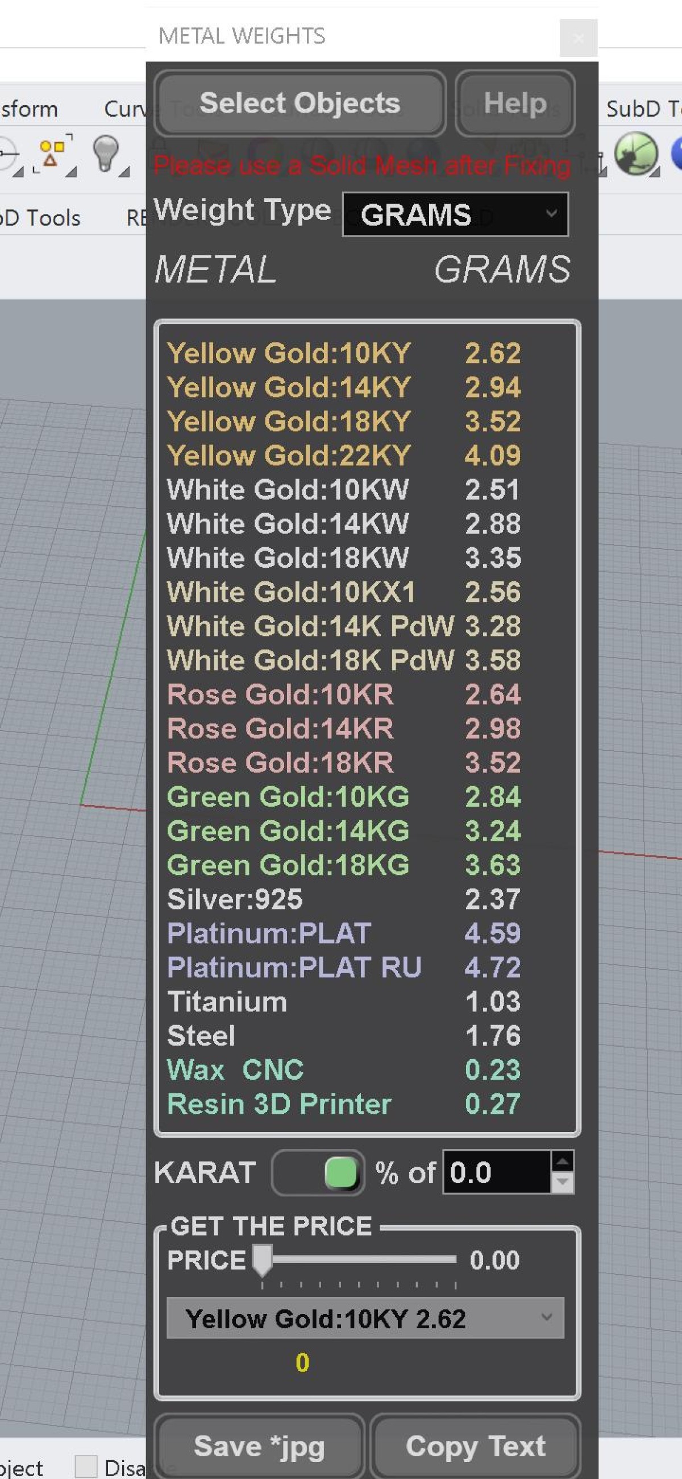Toggle the KARAT switch

point(318,1172)
